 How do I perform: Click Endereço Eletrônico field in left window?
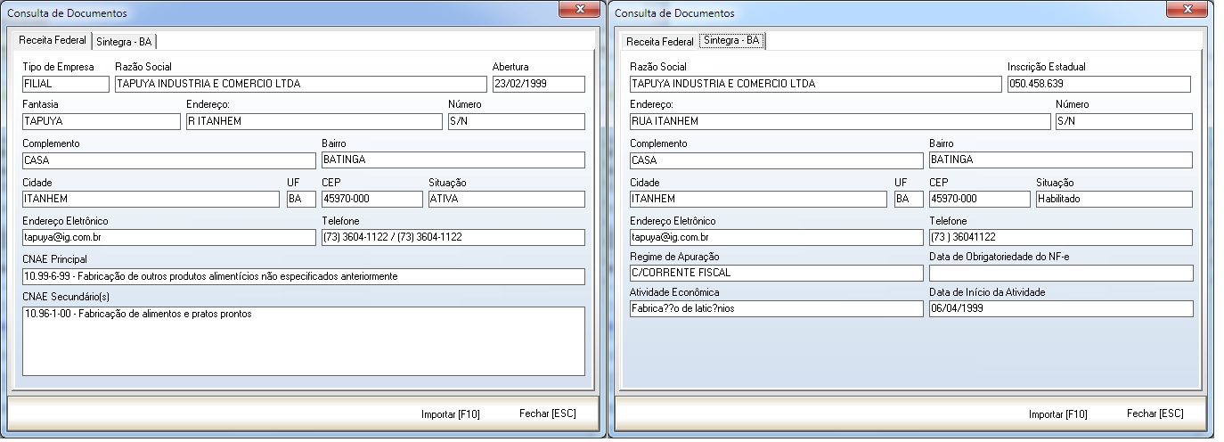(x=168, y=238)
